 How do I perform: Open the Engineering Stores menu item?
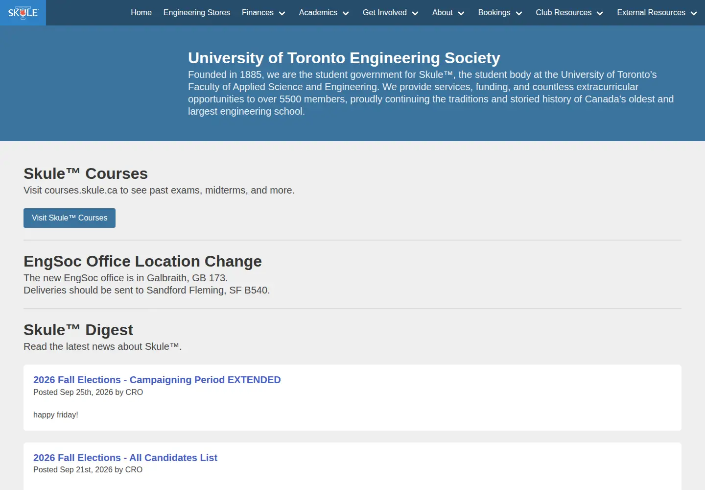pyautogui.click(x=197, y=13)
